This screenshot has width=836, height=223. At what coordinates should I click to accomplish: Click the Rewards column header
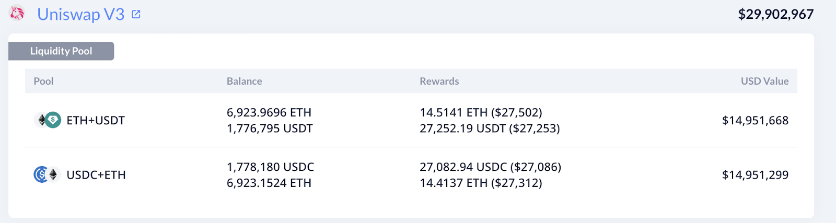(x=439, y=81)
